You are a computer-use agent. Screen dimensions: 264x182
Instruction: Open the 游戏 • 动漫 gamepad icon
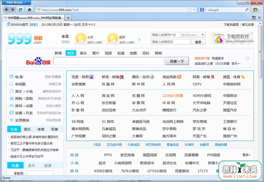click(12, 106)
